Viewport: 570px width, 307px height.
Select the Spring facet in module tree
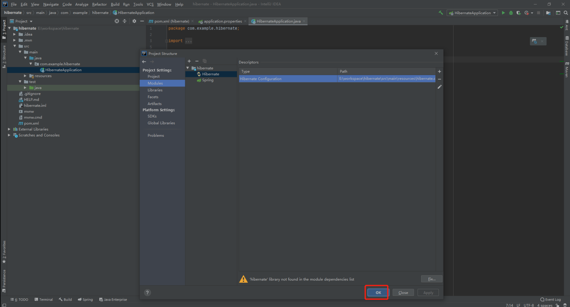coord(208,80)
